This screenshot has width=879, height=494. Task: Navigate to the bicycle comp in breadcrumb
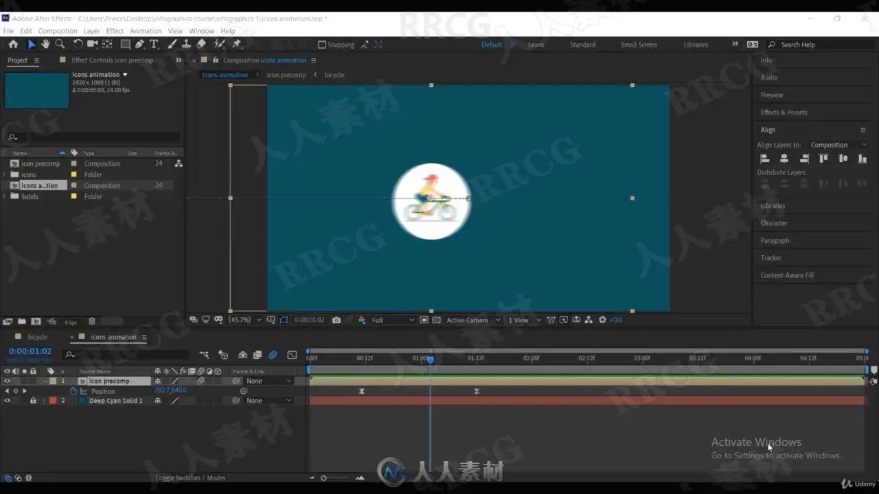(x=334, y=75)
